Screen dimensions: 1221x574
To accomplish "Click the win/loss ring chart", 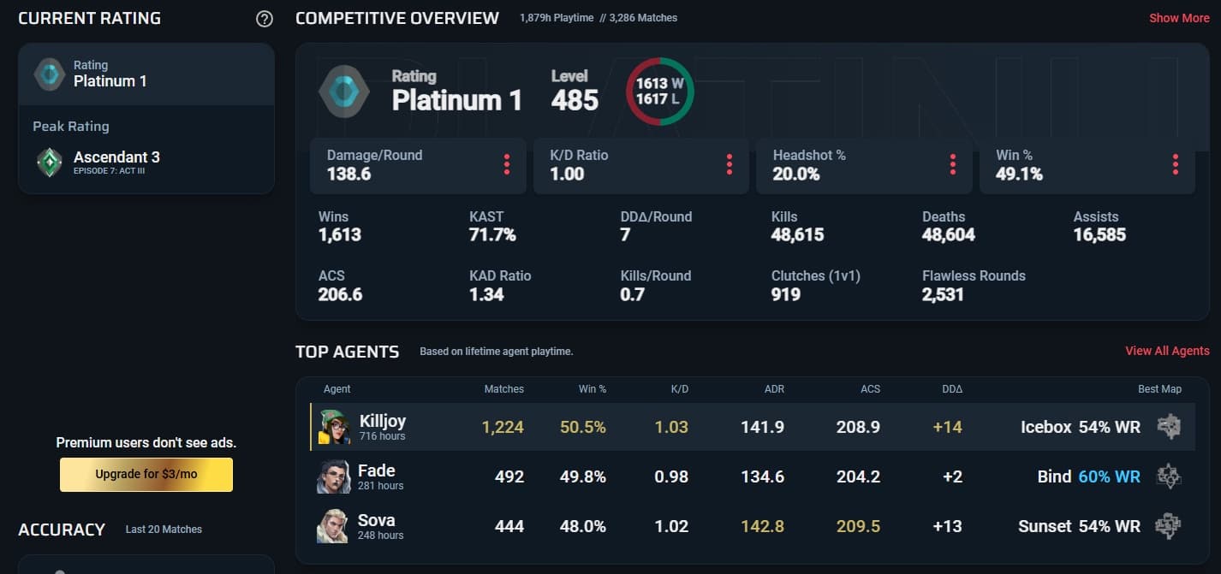I will 660,92.
